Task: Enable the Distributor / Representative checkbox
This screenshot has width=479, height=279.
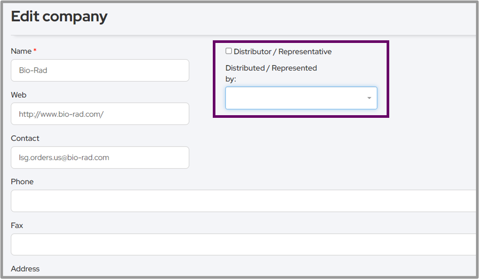Action: 229,51
